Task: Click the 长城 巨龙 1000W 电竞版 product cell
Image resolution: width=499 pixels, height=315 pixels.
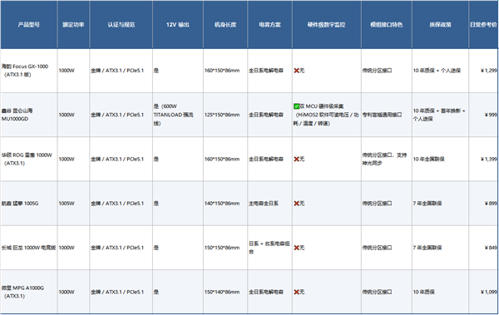Action: tap(29, 248)
